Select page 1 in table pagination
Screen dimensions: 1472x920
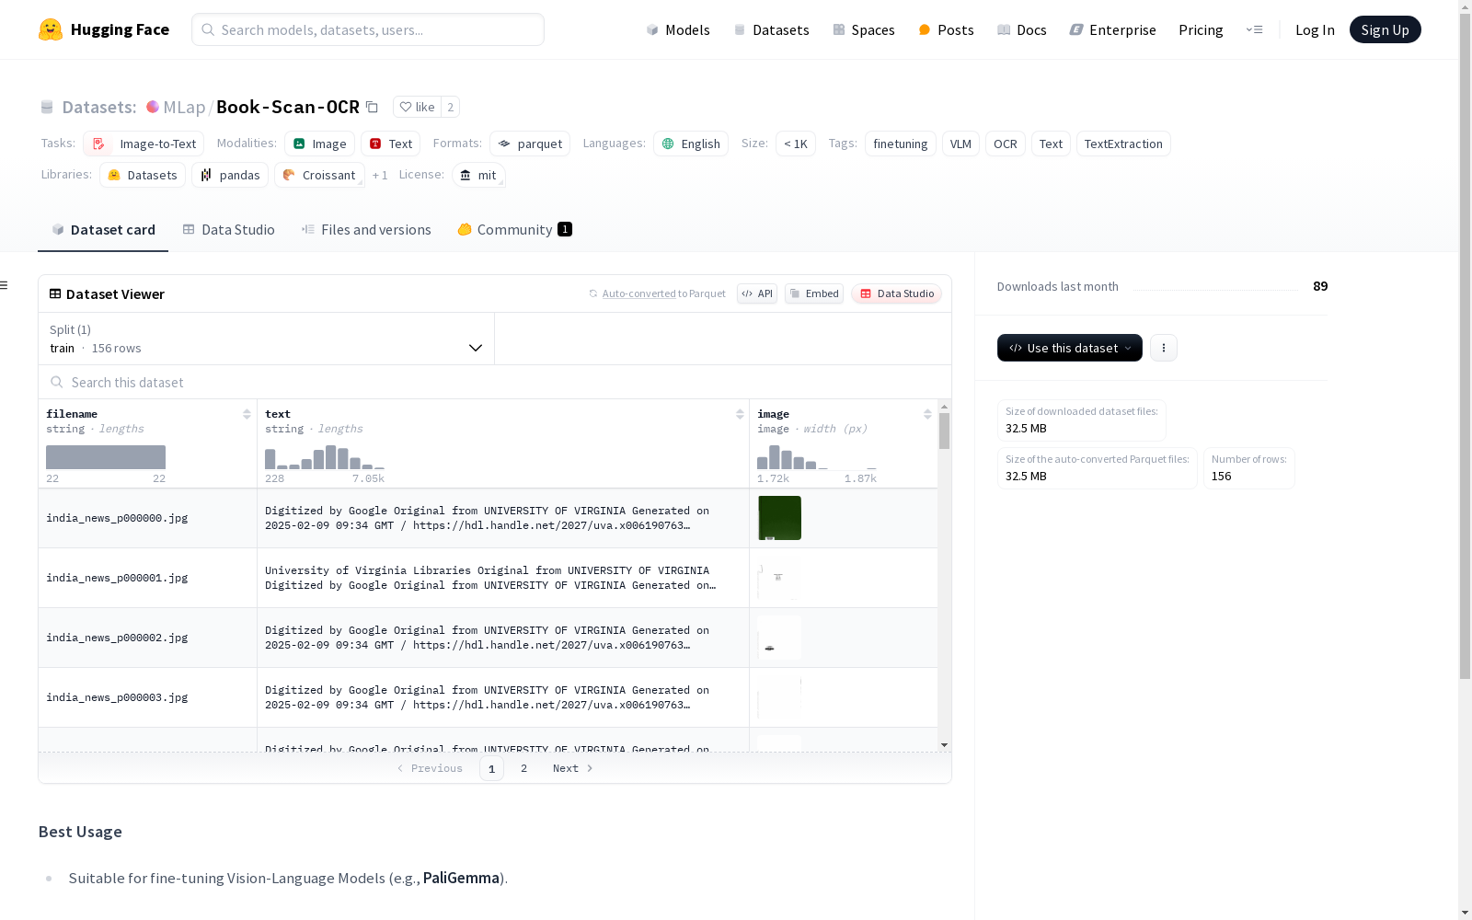click(x=491, y=768)
